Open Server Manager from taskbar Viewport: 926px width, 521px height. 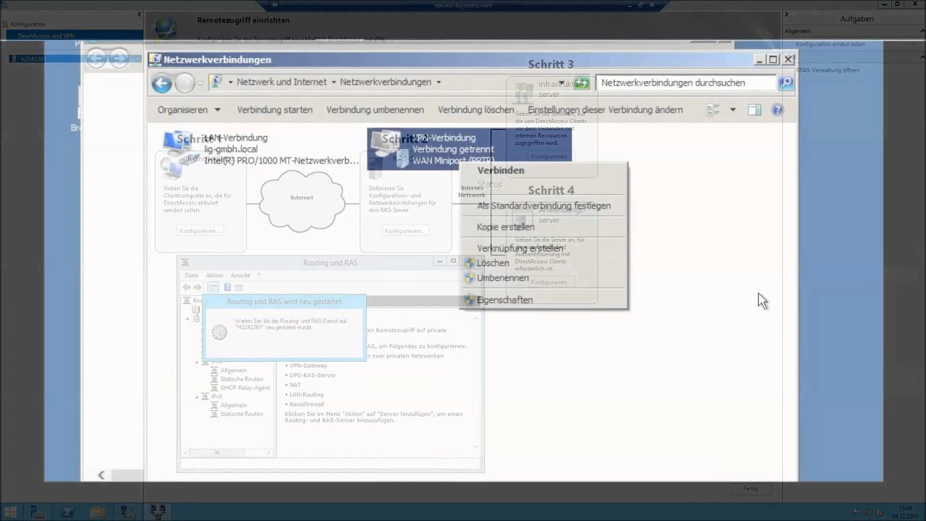(x=38, y=512)
